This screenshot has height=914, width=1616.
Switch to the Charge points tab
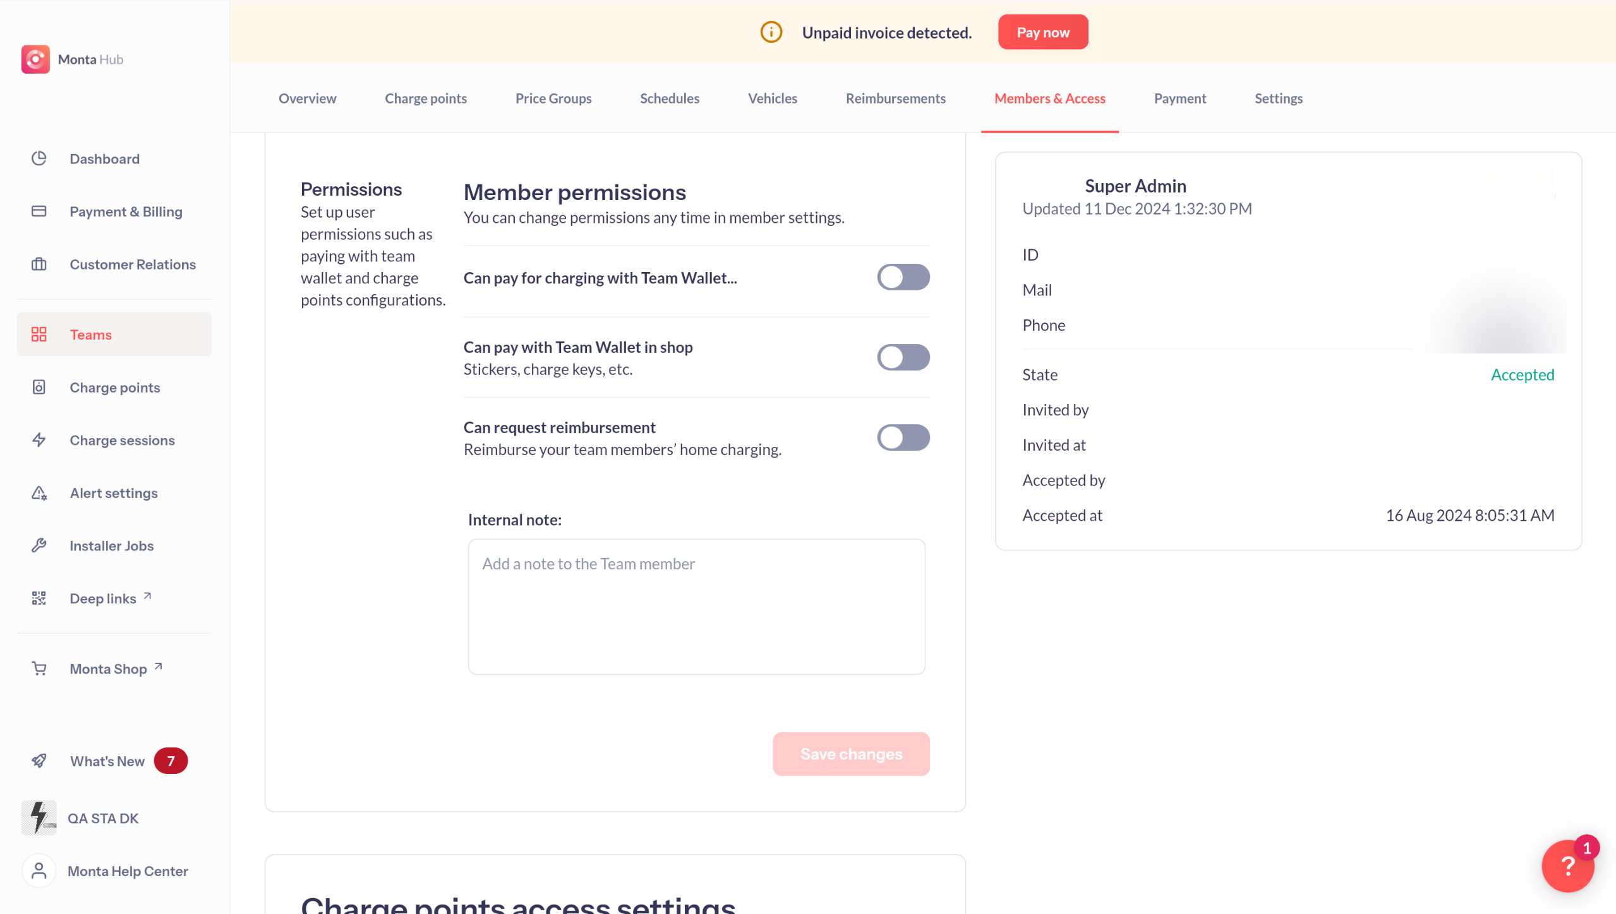426,98
